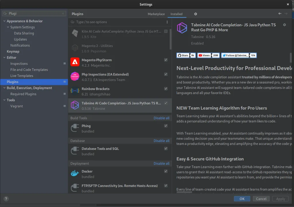Collapse the Appearance & Behavior section
This screenshot has height=207, width=294.
(5, 21)
